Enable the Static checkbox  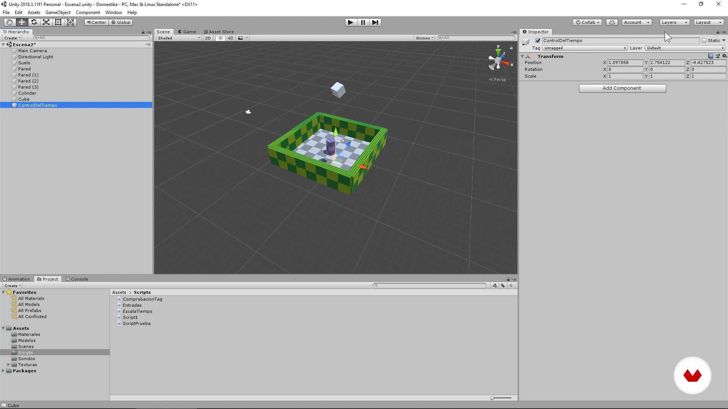tap(704, 41)
